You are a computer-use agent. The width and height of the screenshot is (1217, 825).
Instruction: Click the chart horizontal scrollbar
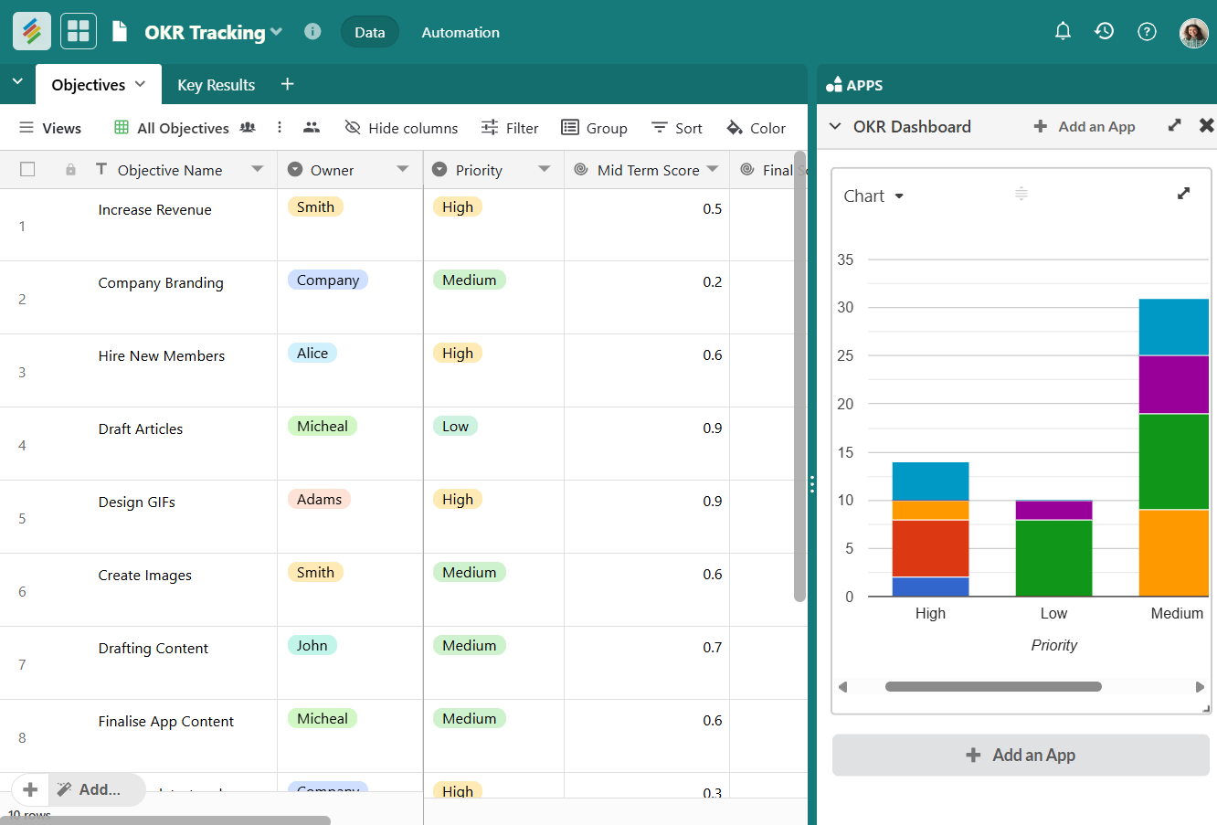pos(993,686)
